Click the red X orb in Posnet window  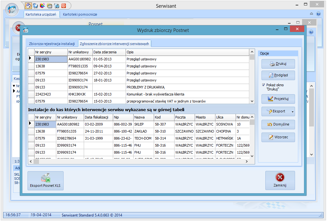18,27
